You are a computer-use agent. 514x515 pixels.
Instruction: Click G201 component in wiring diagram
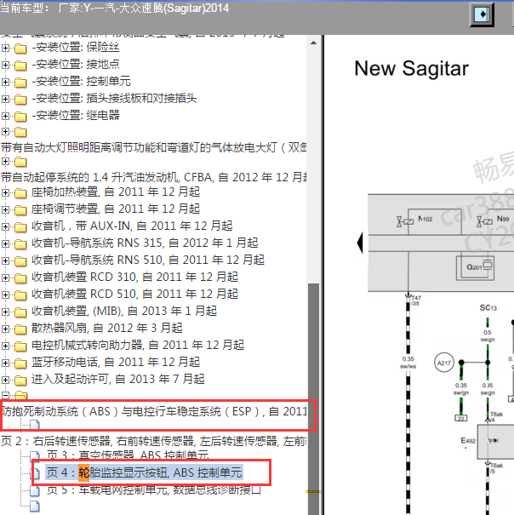point(475,267)
